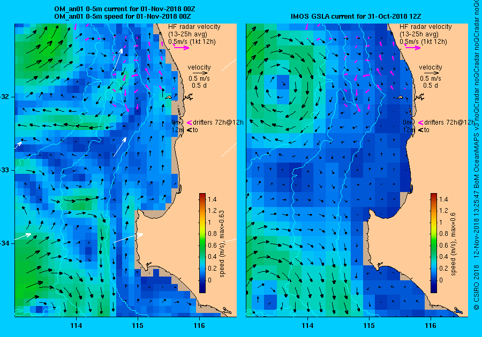Click the black velocity legend arrow in IMOS GSLA map
Image resolution: width=482 pixels, height=337 pixels.
(432, 73)
